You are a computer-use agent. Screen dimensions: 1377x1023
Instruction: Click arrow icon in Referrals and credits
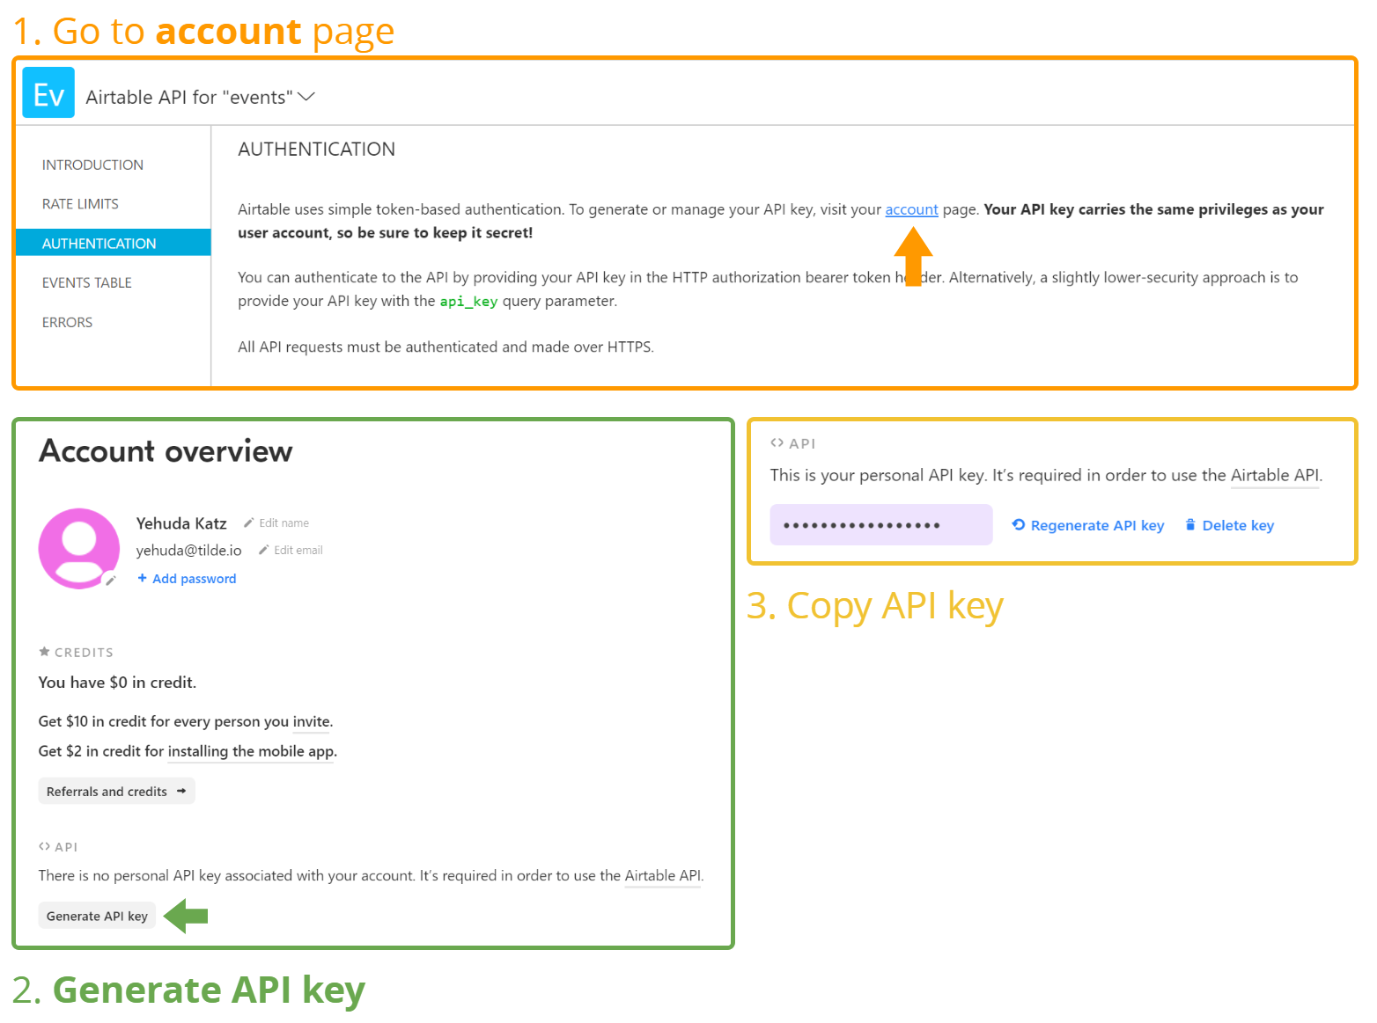[x=181, y=791]
